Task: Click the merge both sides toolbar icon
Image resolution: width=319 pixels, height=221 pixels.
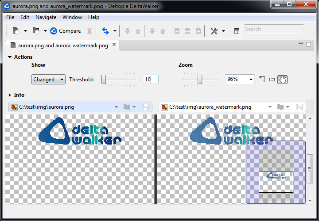Action: (187, 31)
